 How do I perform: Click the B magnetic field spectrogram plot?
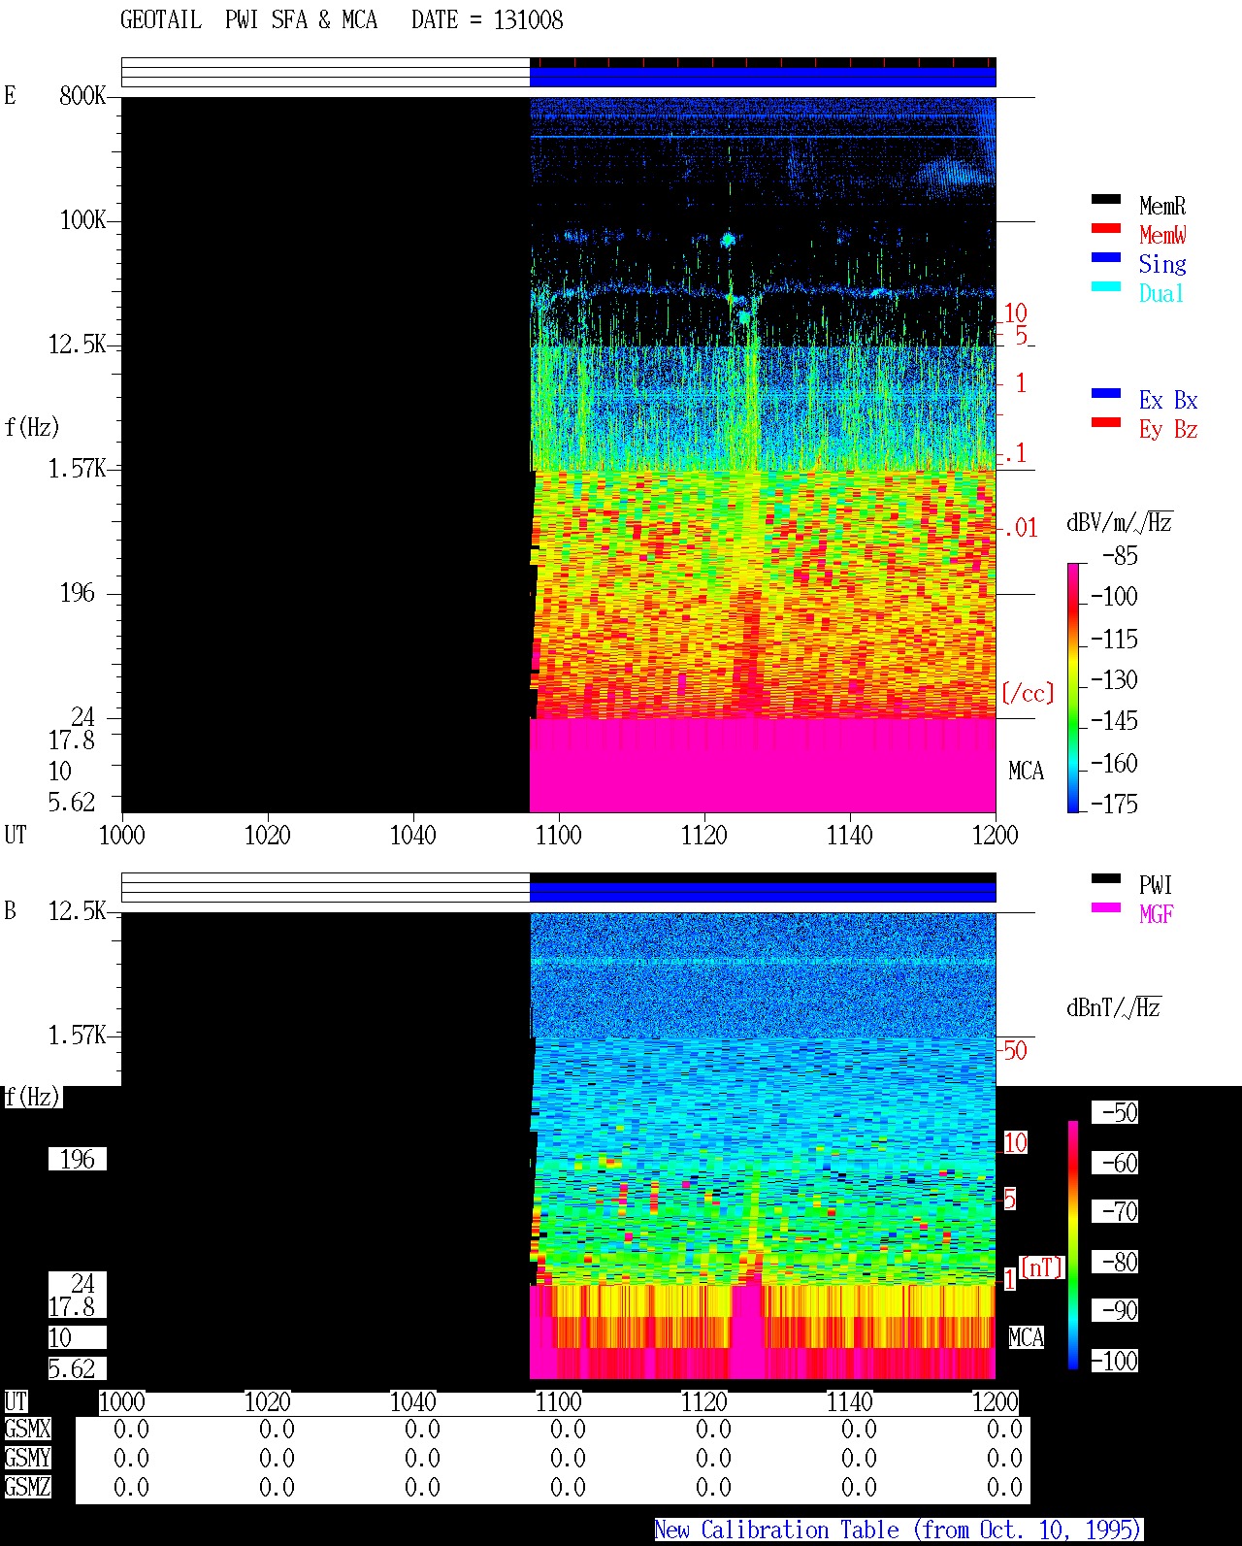tap(559, 1145)
